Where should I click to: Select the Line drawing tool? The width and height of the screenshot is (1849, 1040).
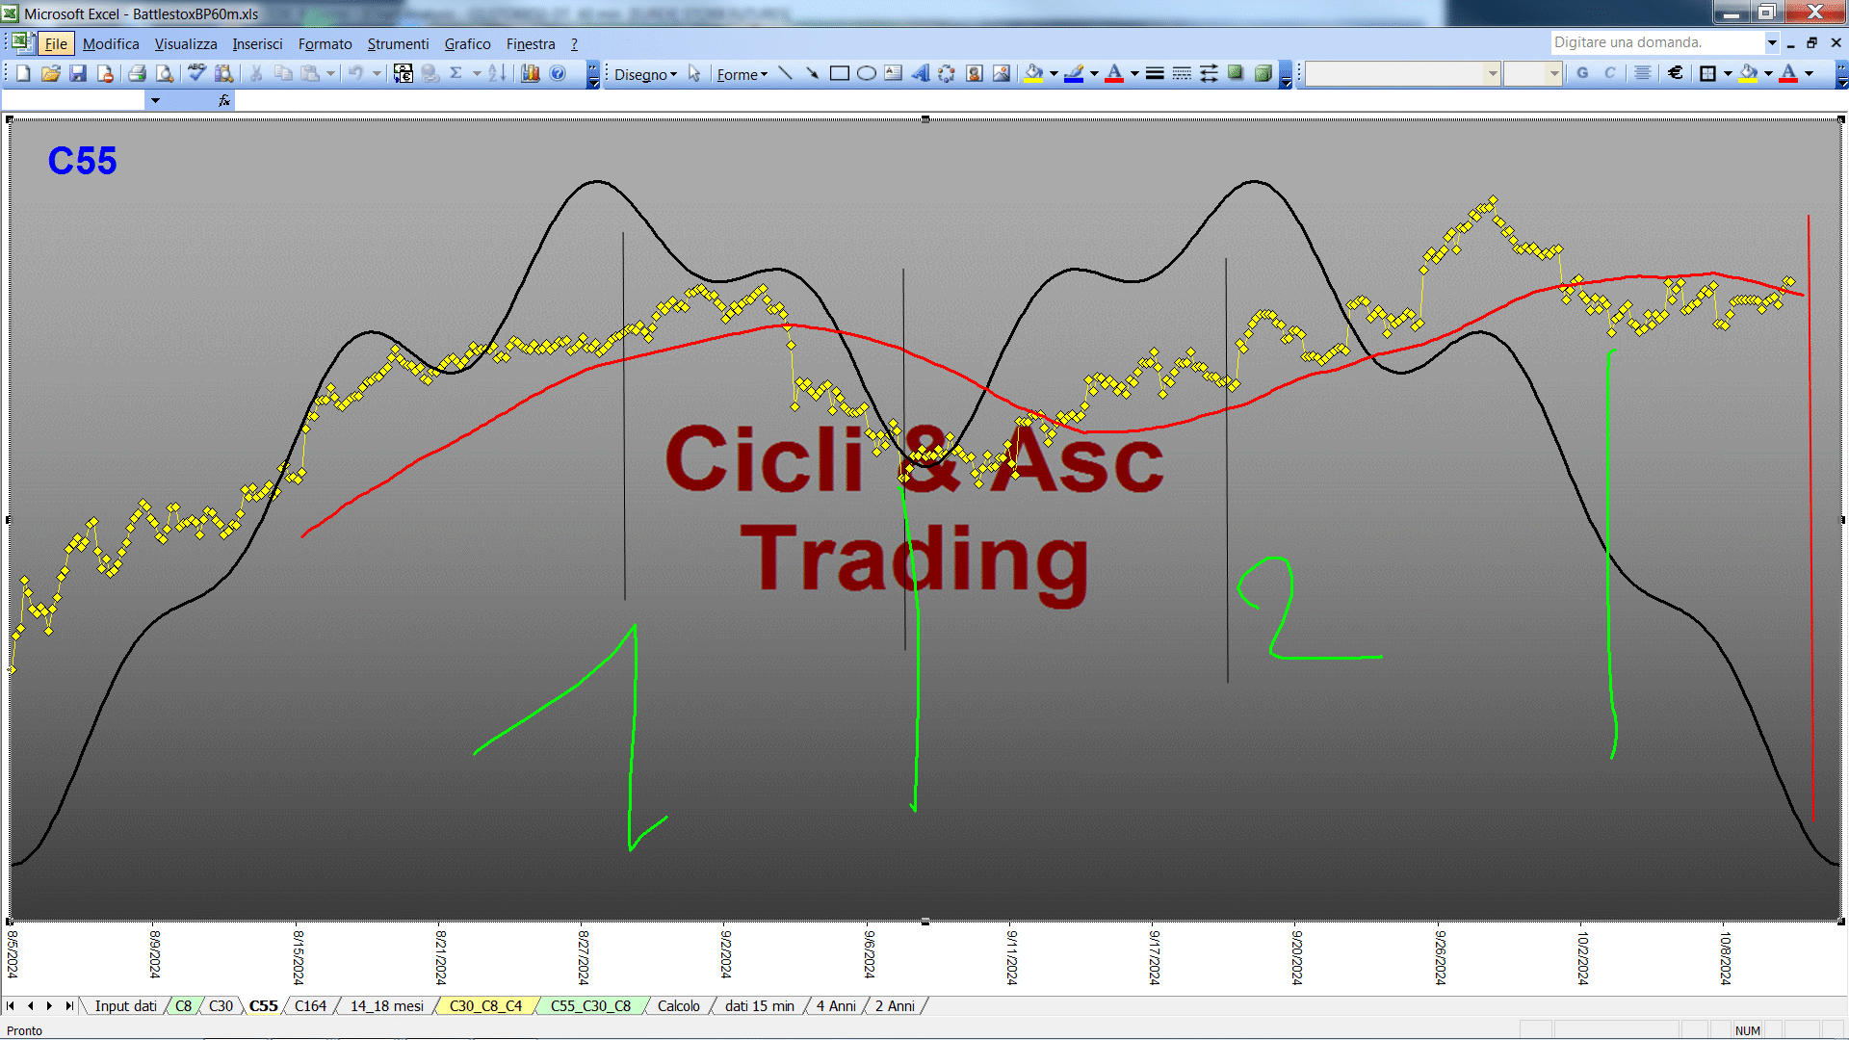[785, 73]
